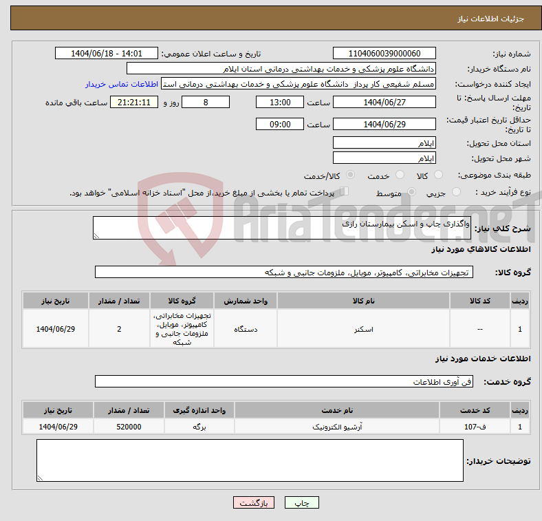Click the remaining days field showing 8
Screen dimensions: 542x521
click(x=206, y=102)
